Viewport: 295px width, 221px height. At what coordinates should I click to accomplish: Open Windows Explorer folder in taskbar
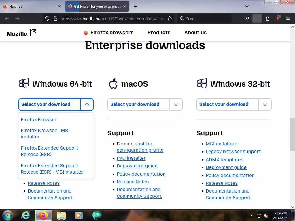click(x=61, y=215)
